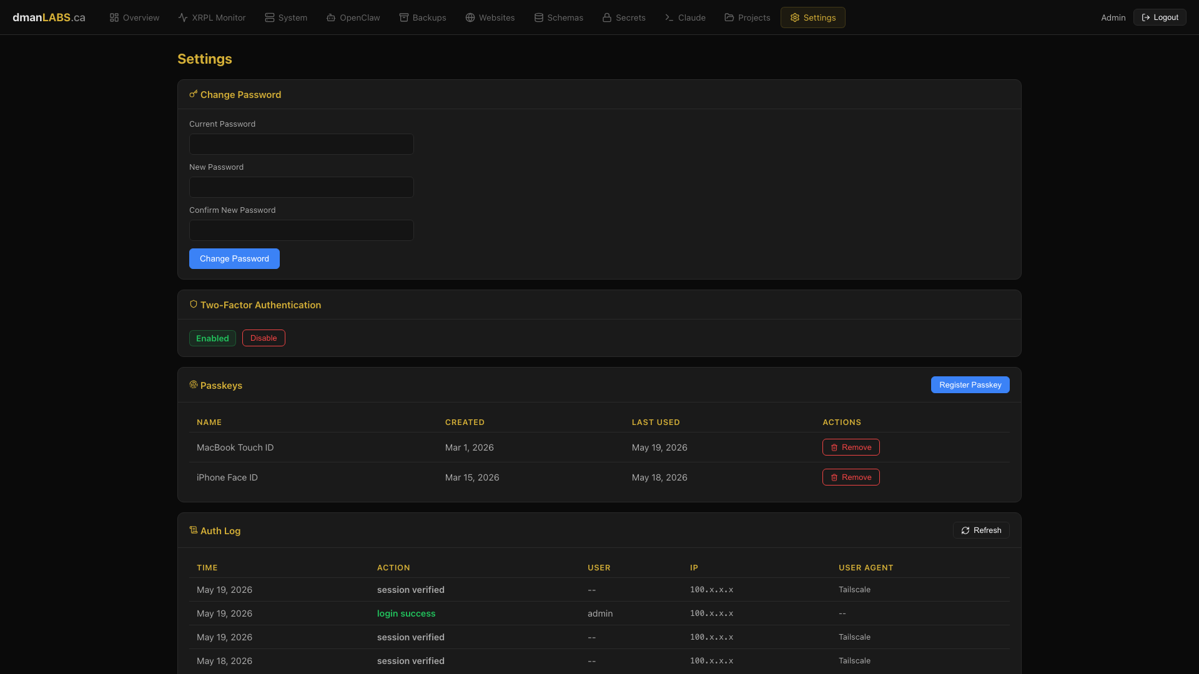This screenshot has height=674, width=1199.
Task: Open the OpenClaw nav tab
Action: point(353,17)
